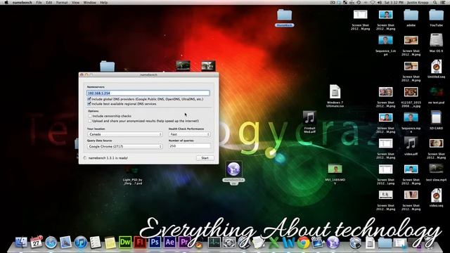Viewport: 450px width, 253px height.
Task: Open Stickies yellow note in dock
Action: [110, 242]
